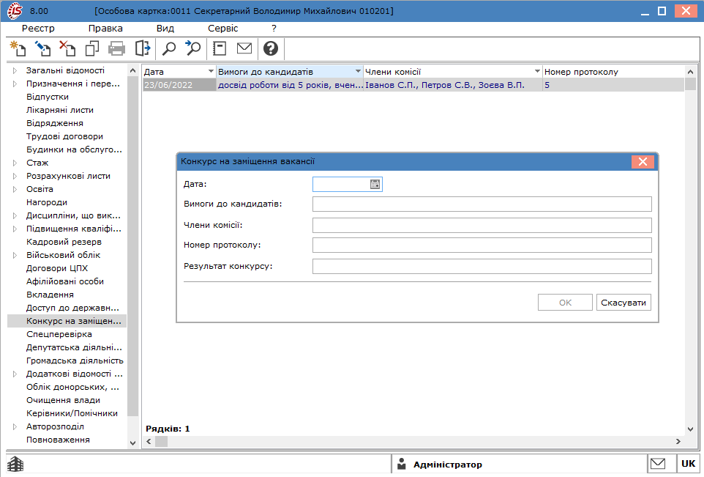Open Дата column filter dropdown
Image resolution: width=704 pixels, height=477 pixels.
click(x=211, y=72)
